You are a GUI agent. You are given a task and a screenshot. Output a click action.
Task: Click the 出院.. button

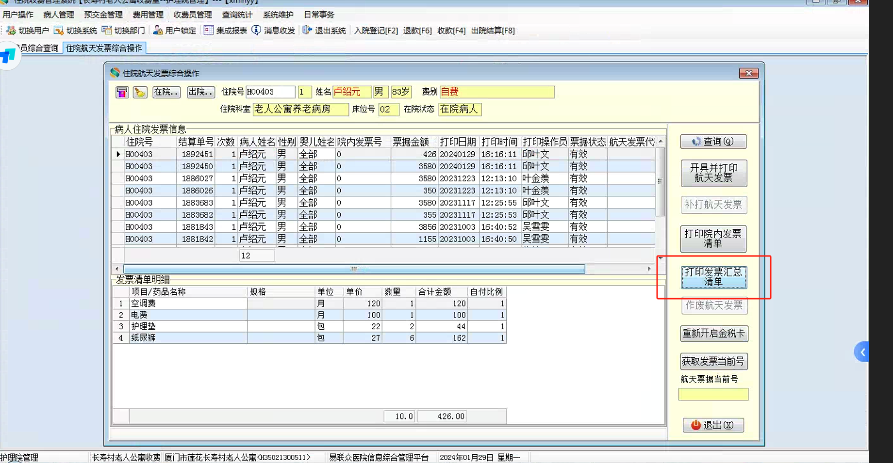[x=200, y=92]
